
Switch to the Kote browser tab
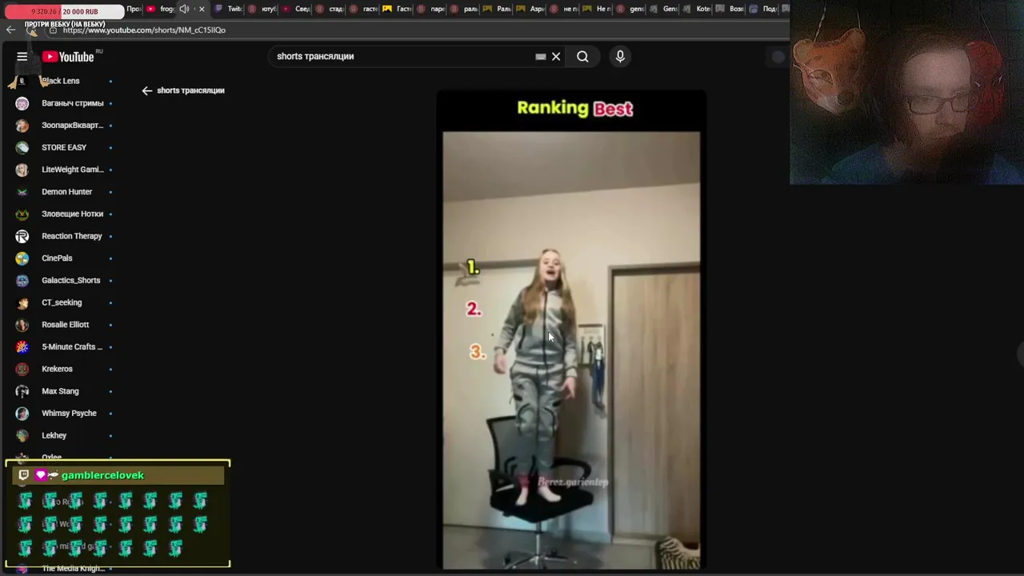[698, 9]
